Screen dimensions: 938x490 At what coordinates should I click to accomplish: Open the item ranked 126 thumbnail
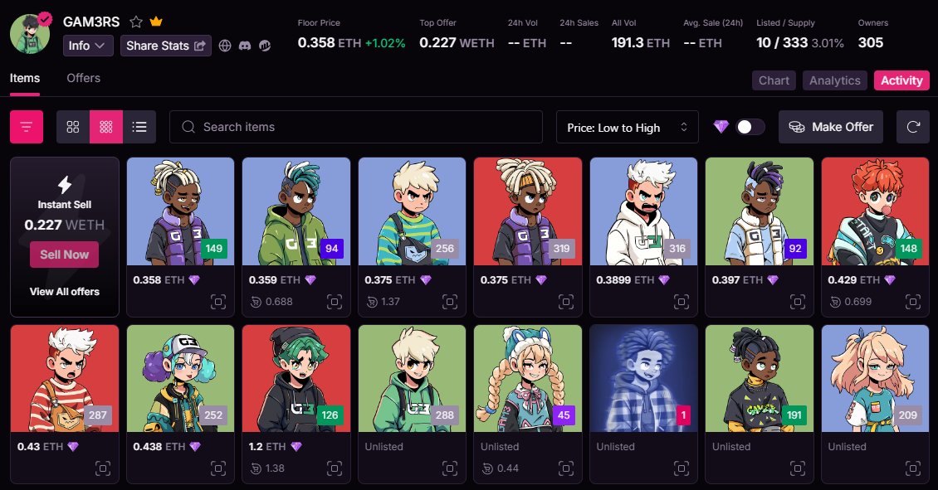click(296, 378)
